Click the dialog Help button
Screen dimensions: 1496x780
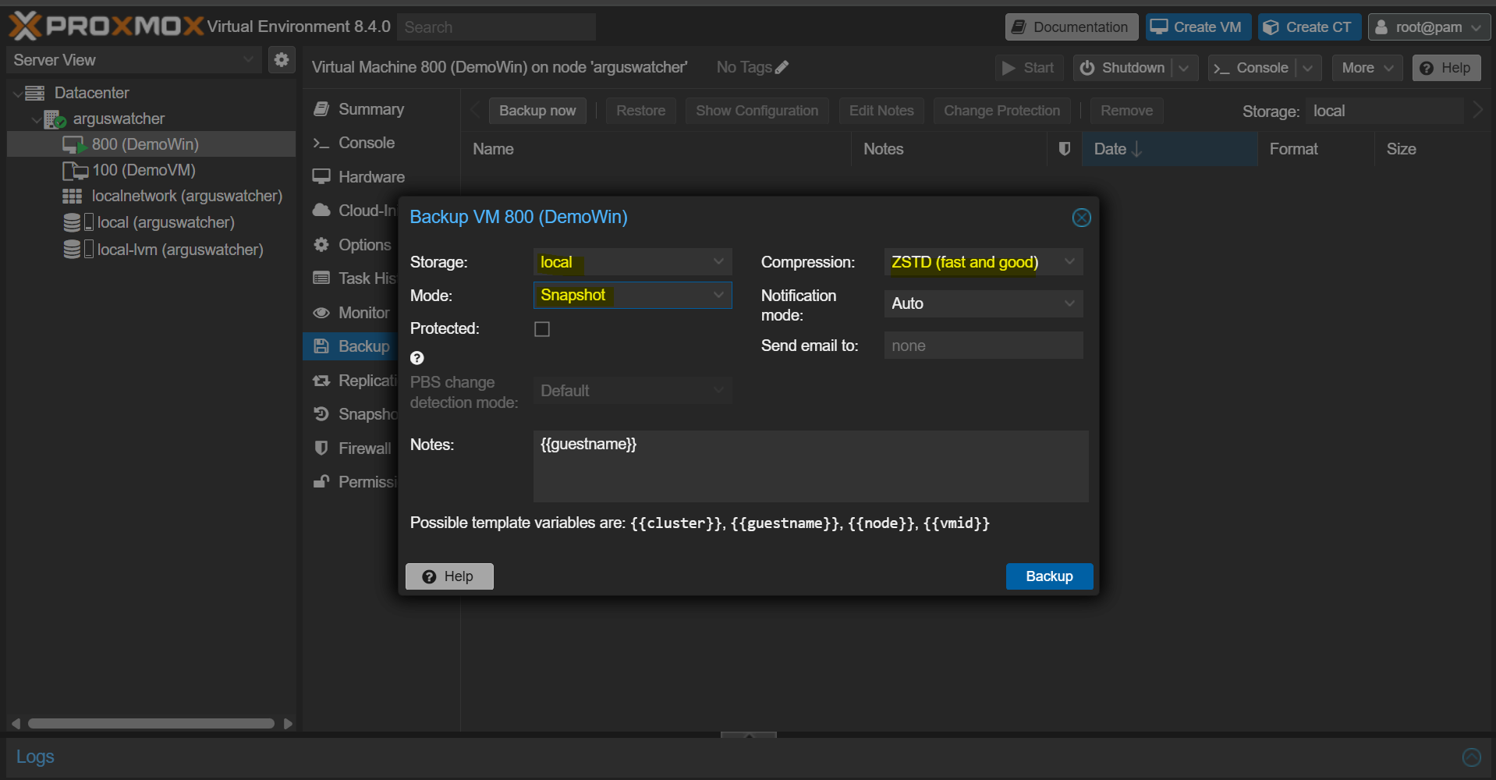pyautogui.click(x=449, y=576)
